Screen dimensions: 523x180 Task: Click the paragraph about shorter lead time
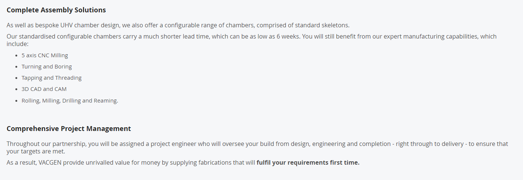pyautogui.click(x=252, y=40)
